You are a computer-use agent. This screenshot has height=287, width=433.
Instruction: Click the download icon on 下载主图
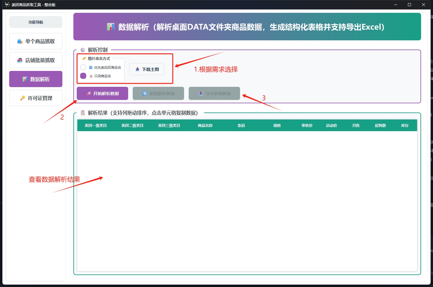138,69
